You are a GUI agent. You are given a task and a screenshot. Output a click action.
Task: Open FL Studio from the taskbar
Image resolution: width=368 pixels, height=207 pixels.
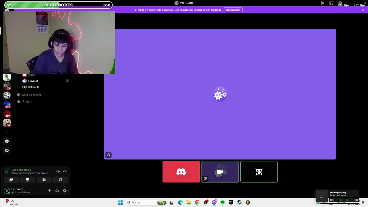(248, 202)
